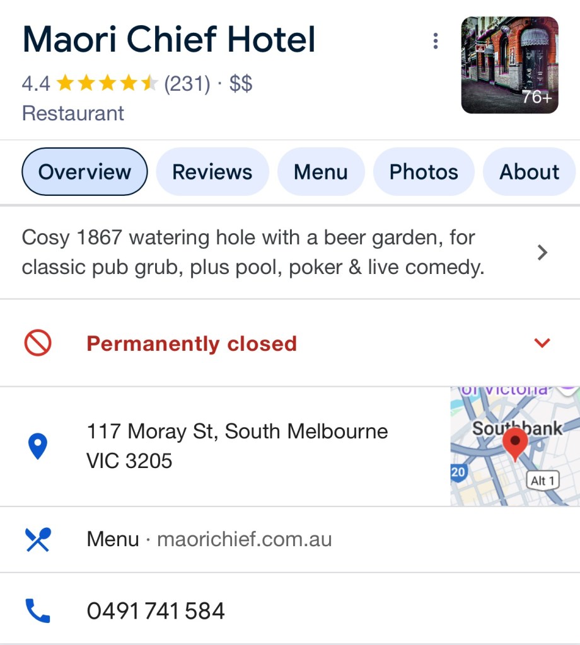Switch to the Reviews tab
The width and height of the screenshot is (580, 645).
(x=212, y=172)
